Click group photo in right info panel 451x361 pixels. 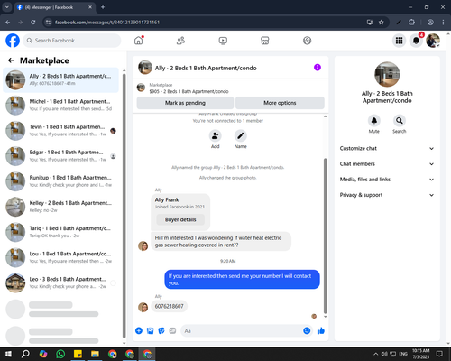click(387, 74)
